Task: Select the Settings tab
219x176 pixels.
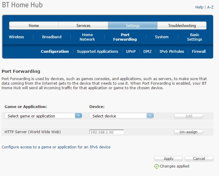Action: click(133, 25)
